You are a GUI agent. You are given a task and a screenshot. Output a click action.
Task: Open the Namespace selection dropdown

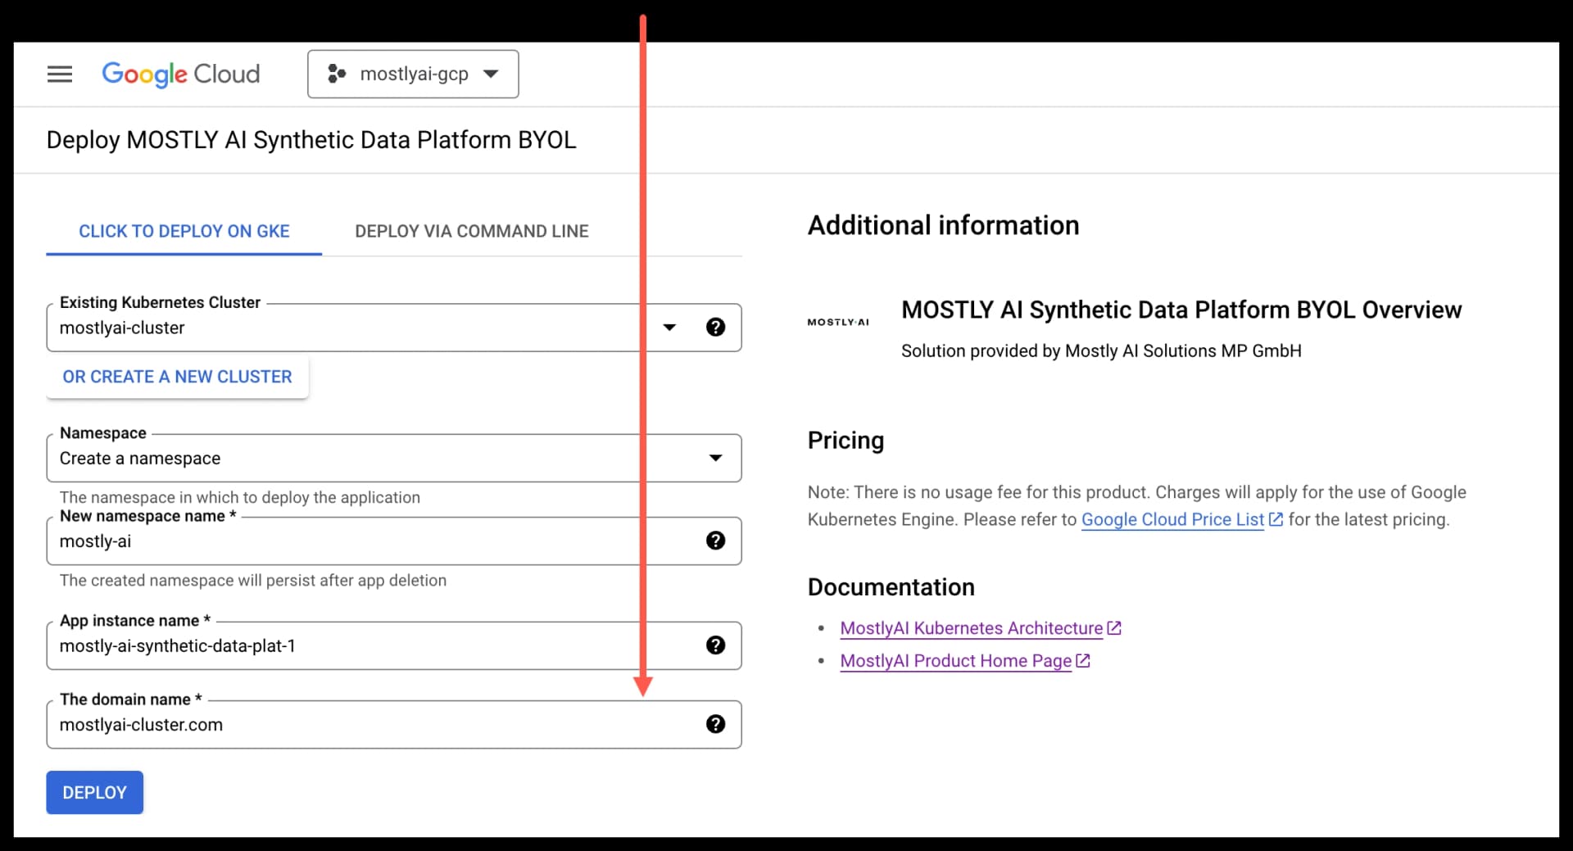[714, 458]
